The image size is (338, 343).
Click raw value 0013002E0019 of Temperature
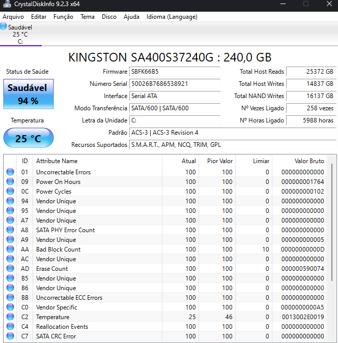click(303, 317)
